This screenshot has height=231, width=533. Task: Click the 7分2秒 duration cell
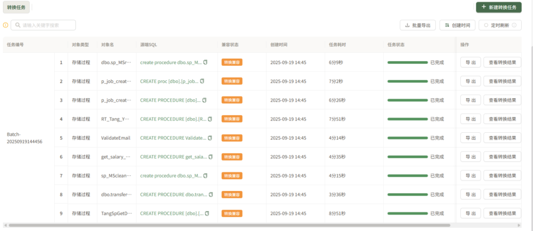pos(336,81)
